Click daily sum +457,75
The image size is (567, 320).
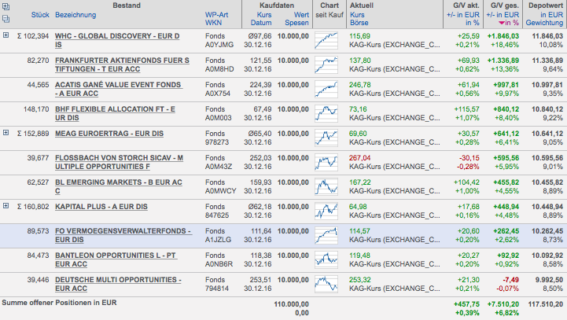pos(466,304)
